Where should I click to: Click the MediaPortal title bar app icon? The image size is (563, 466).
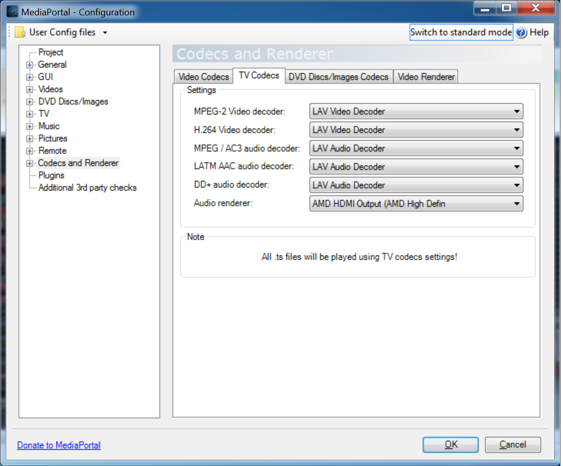[x=13, y=11]
